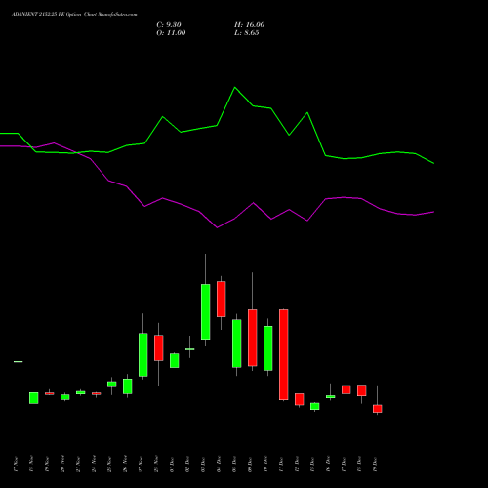Select the 16 Dec date label
This screenshot has width=488, height=488.
[x=328, y=465]
